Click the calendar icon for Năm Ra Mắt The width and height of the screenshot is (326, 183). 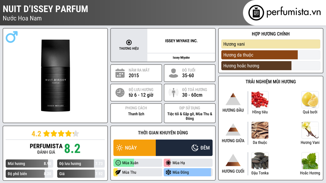click(120, 73)
